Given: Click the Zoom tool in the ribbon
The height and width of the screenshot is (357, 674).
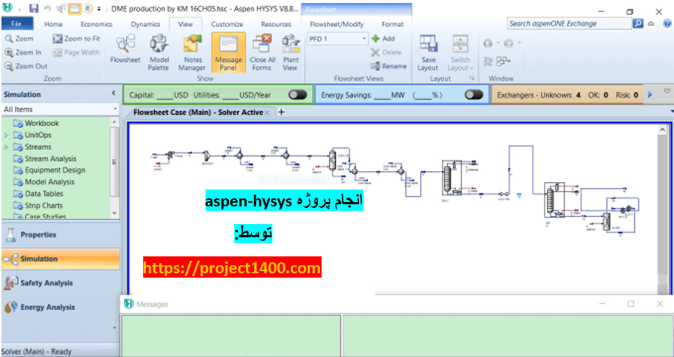Looking at the screenshot, I should click(x=19, y=39).
